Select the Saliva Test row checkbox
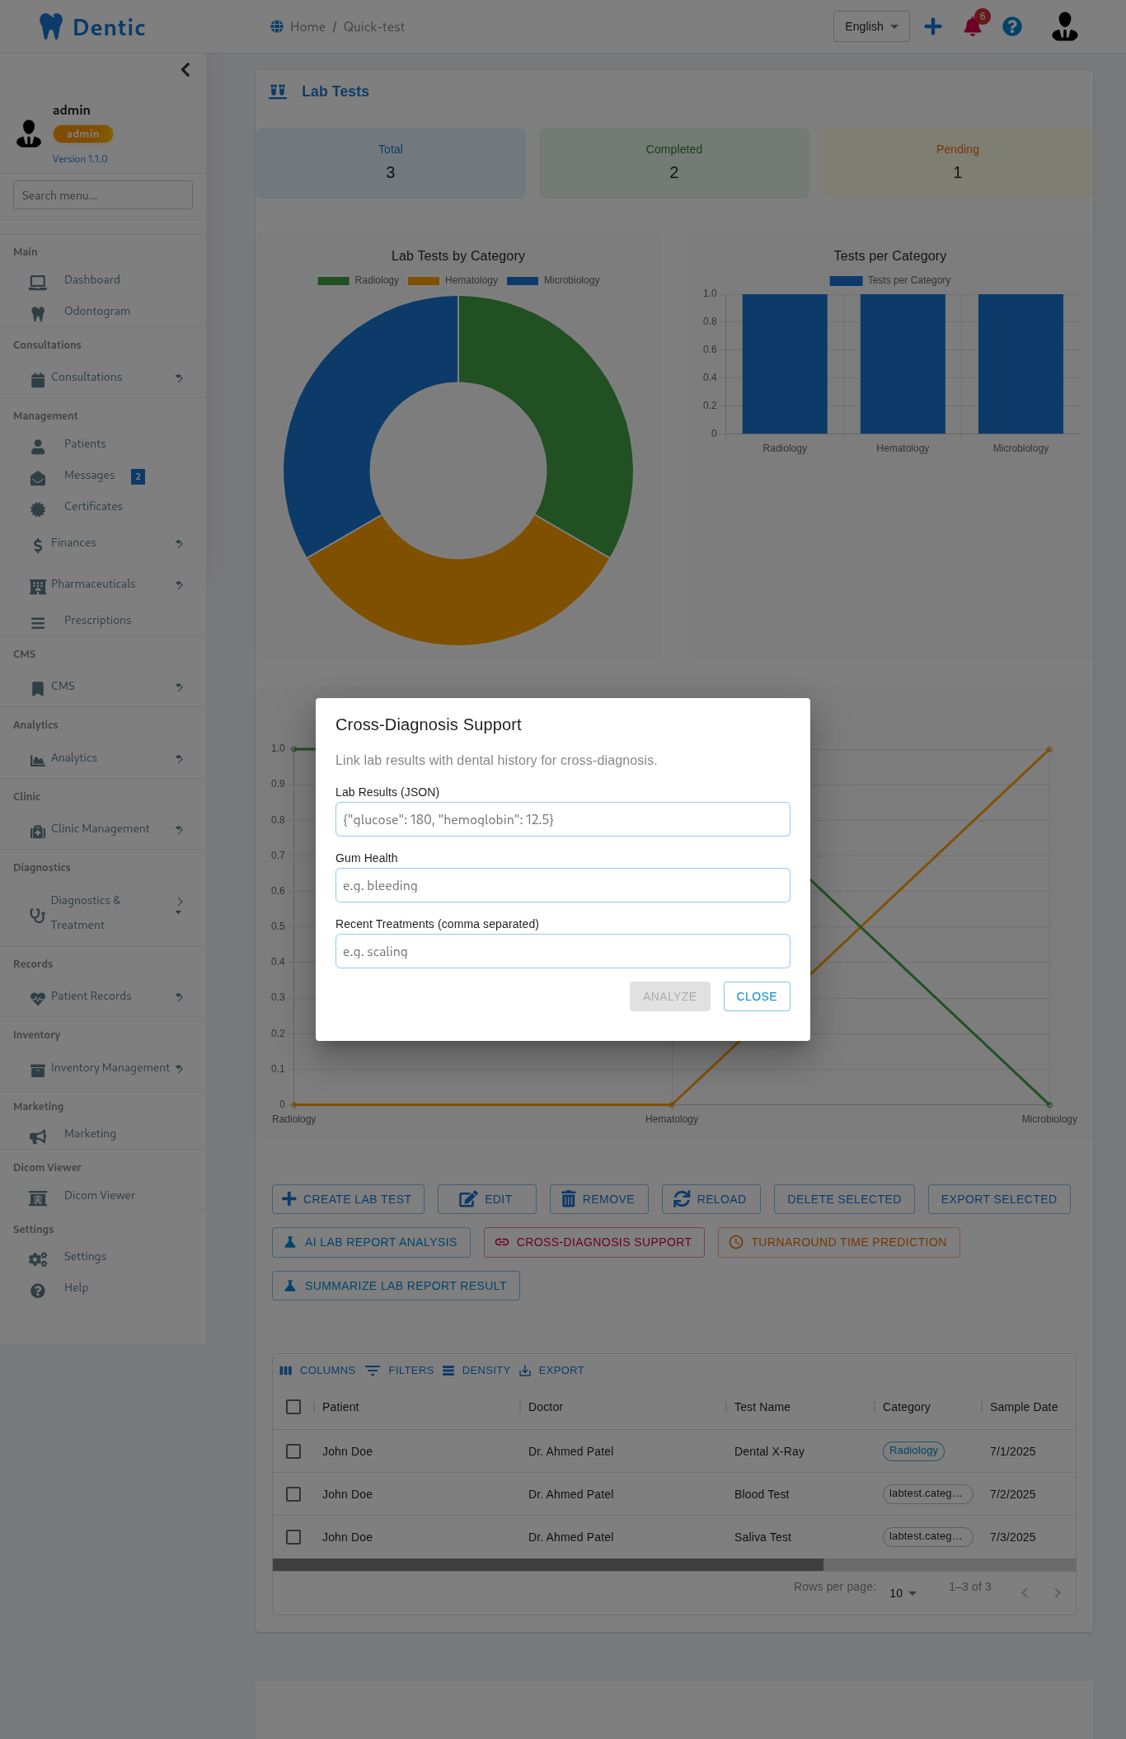Screen dimensions: 1126x1739 (293, 1537)
